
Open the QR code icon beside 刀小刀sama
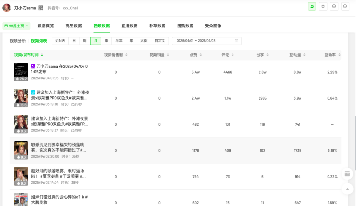pyautogui.click(x=41, y=8)
